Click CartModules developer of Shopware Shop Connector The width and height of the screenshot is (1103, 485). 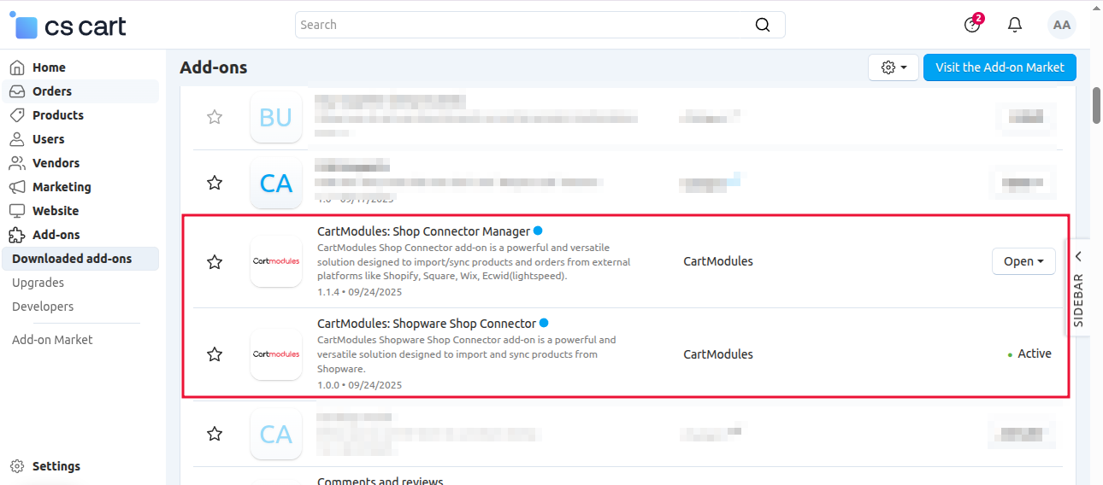pos(718,354)
